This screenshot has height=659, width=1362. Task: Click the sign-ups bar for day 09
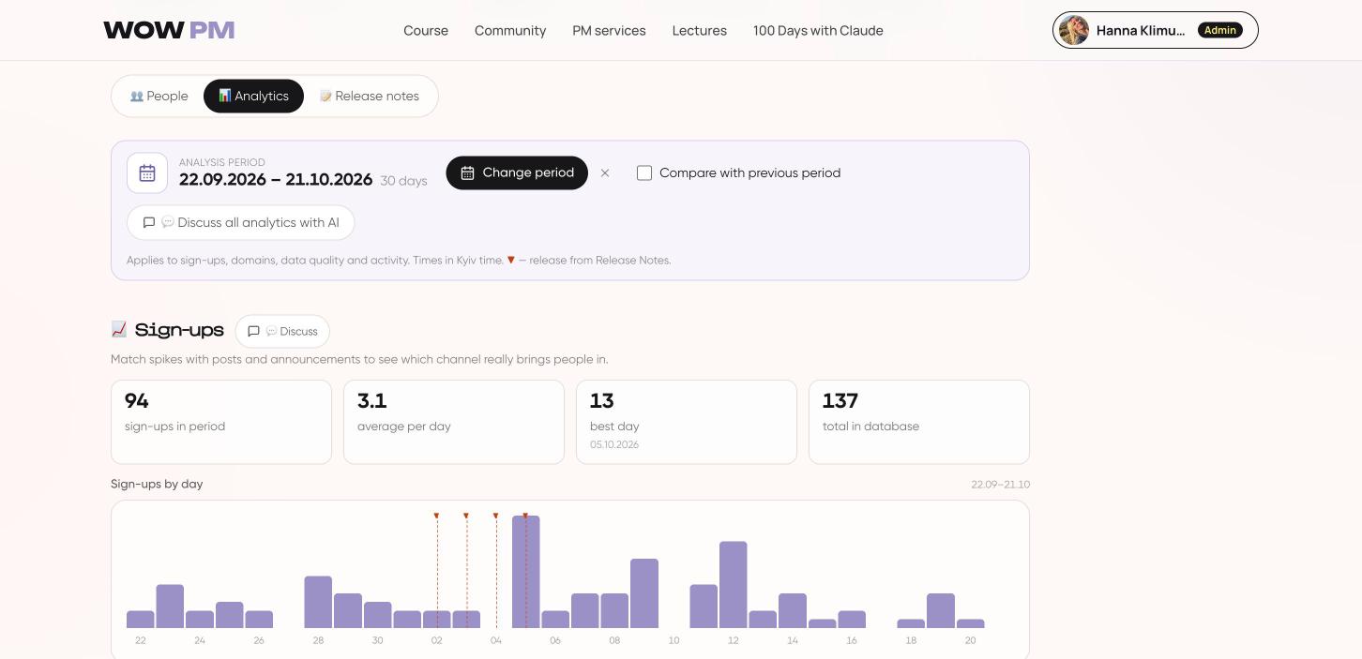click(x=644, y=593)
